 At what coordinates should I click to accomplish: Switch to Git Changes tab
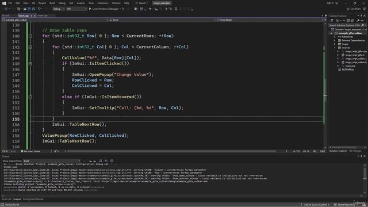pyautogui.click(x=355, y=151)
